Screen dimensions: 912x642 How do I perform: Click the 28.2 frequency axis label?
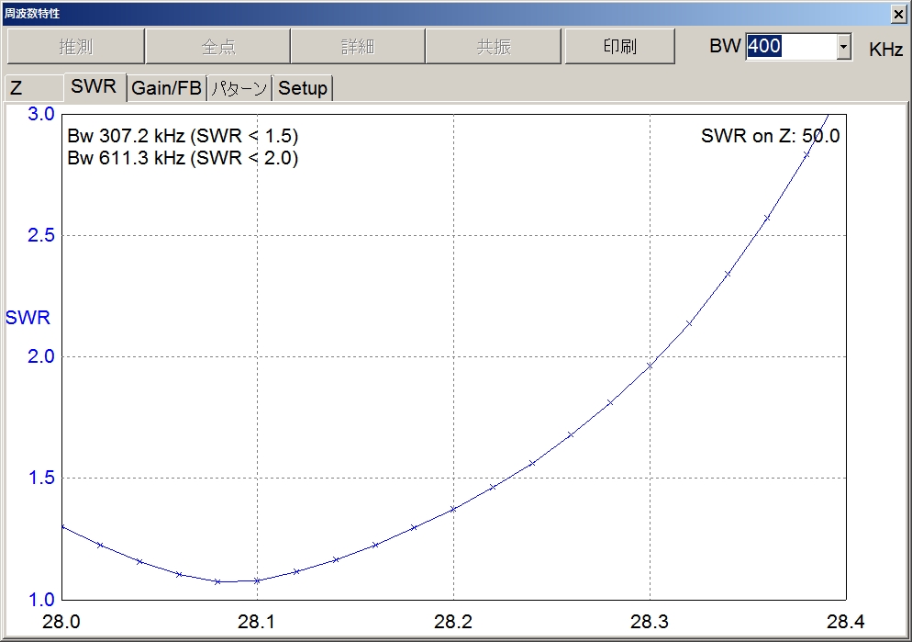[453, 622]
